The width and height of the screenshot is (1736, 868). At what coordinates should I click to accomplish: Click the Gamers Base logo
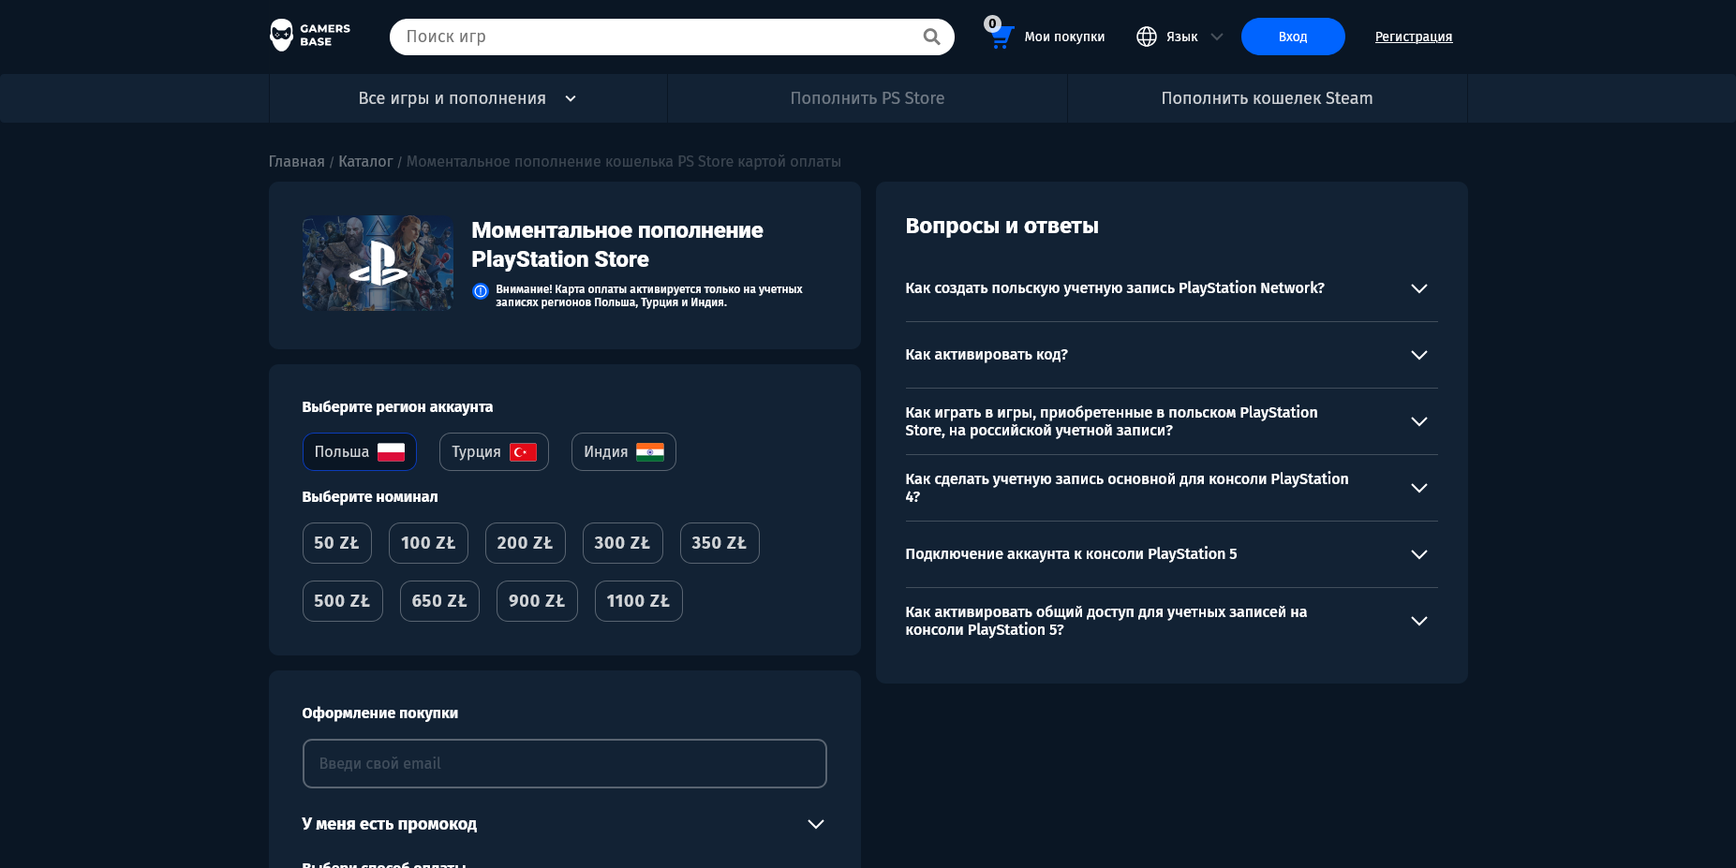pos(310,36)
